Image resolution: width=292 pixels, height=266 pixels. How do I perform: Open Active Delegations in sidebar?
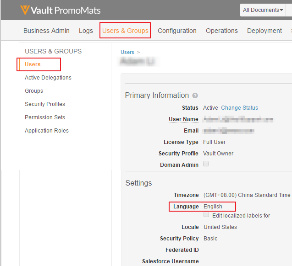pyautogui.click(x=48, y=78)
